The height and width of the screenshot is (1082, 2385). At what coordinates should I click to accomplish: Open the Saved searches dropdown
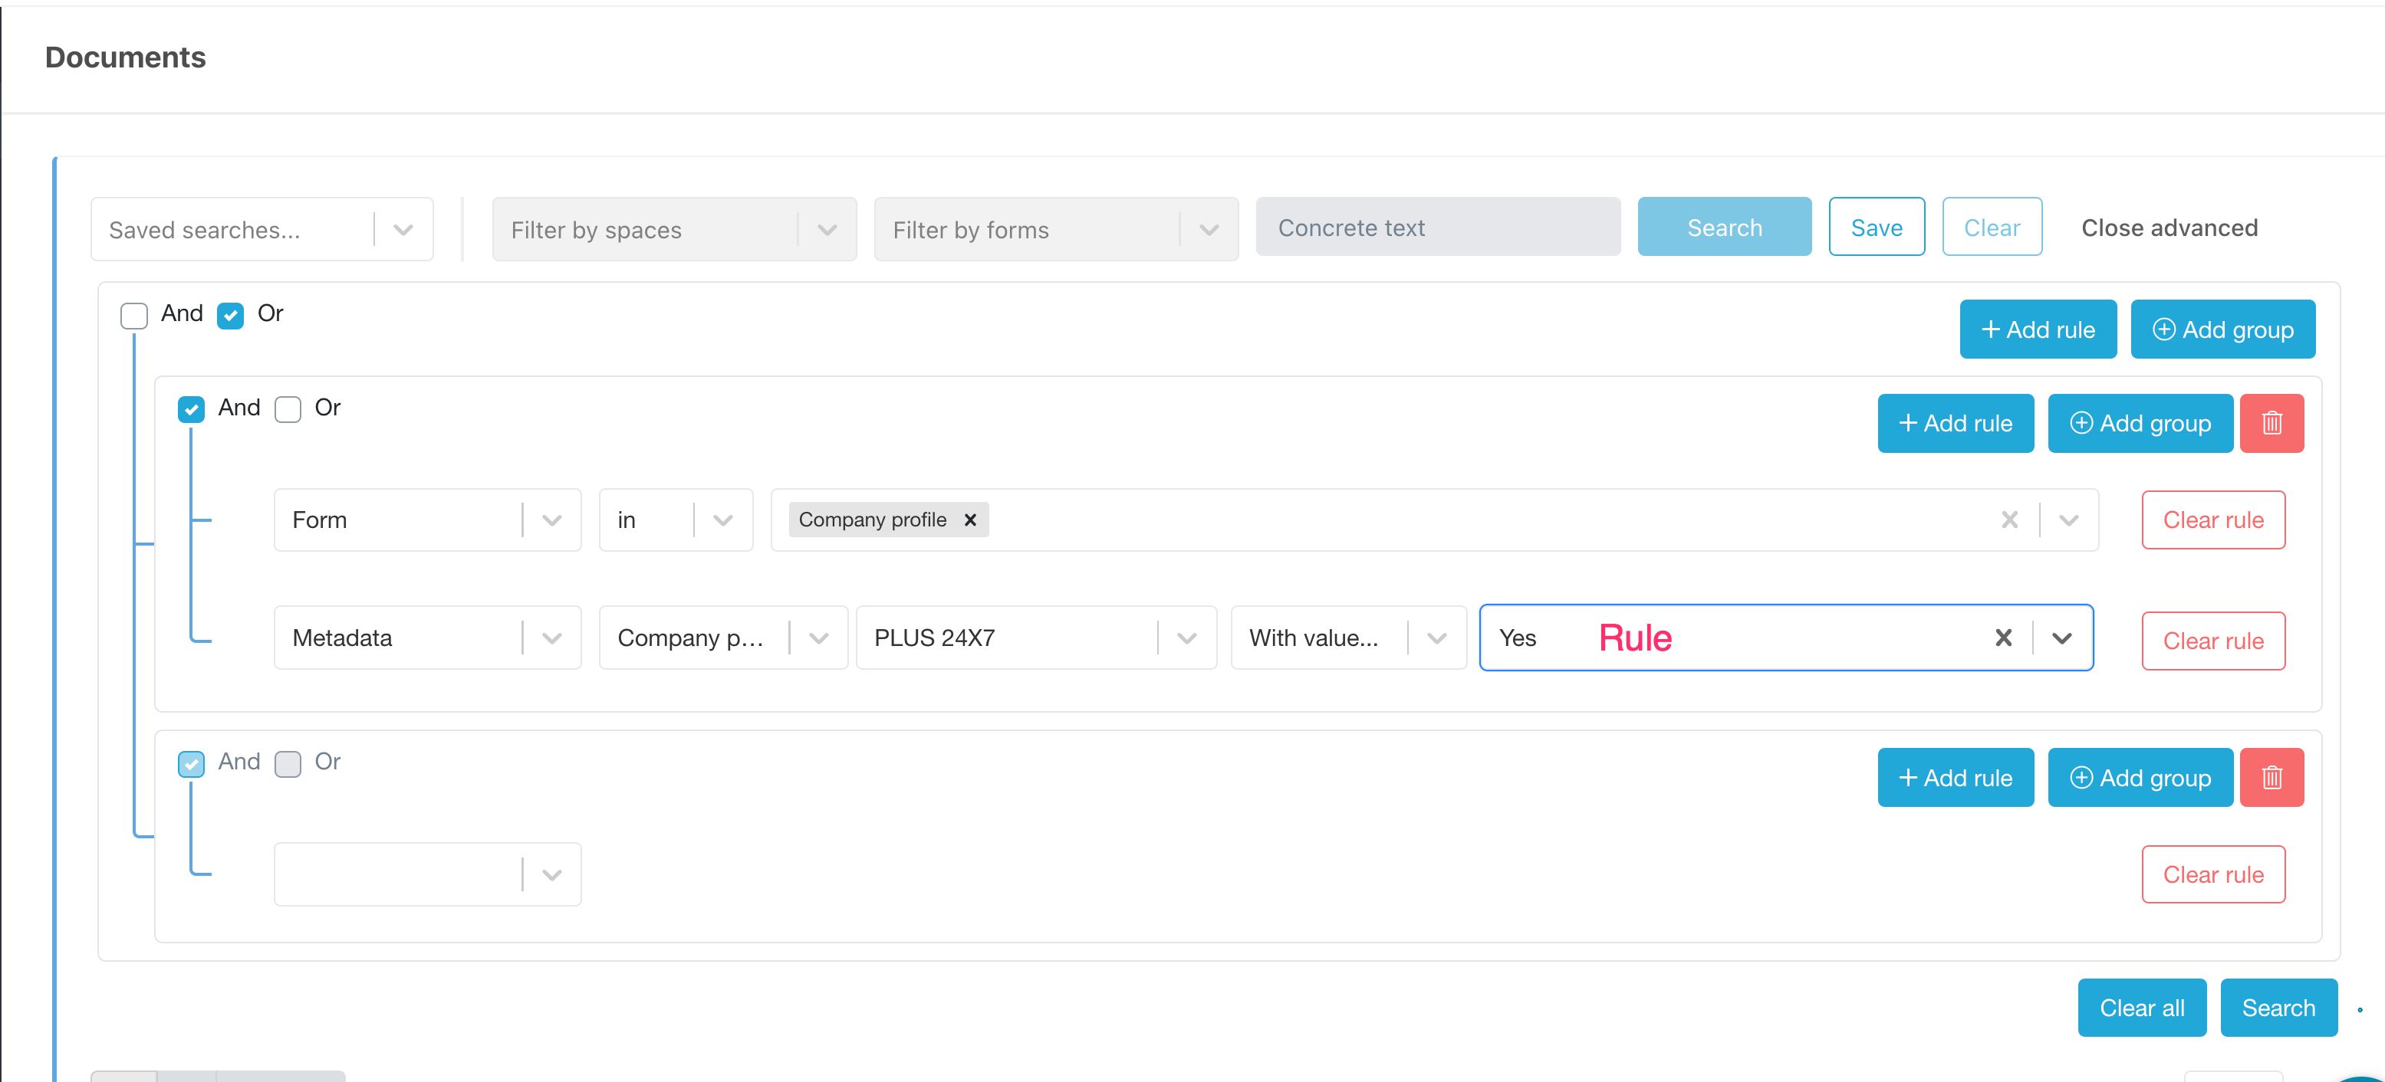[x=262, y=229]
